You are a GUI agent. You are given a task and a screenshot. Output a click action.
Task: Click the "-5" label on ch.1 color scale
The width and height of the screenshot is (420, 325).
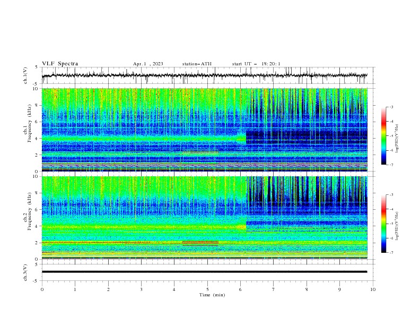[391, 136]
